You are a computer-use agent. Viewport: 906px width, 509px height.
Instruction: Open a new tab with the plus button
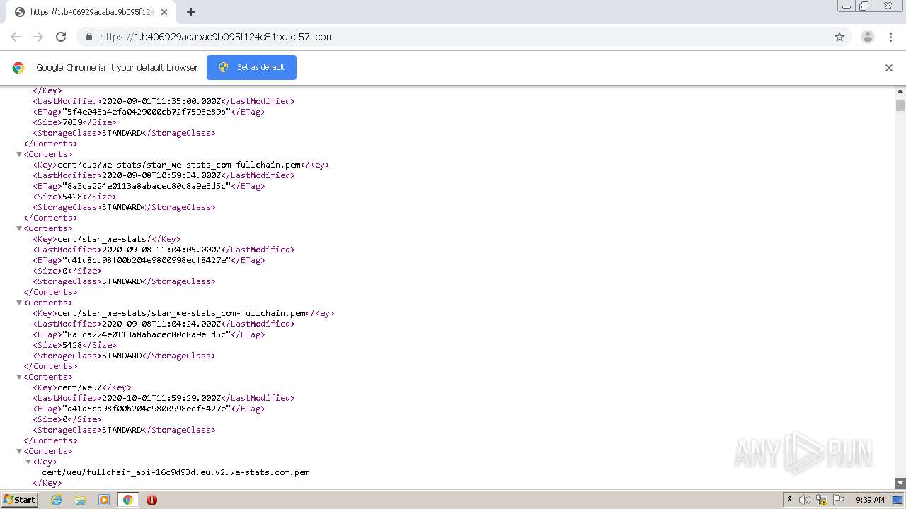coord(191,12)
